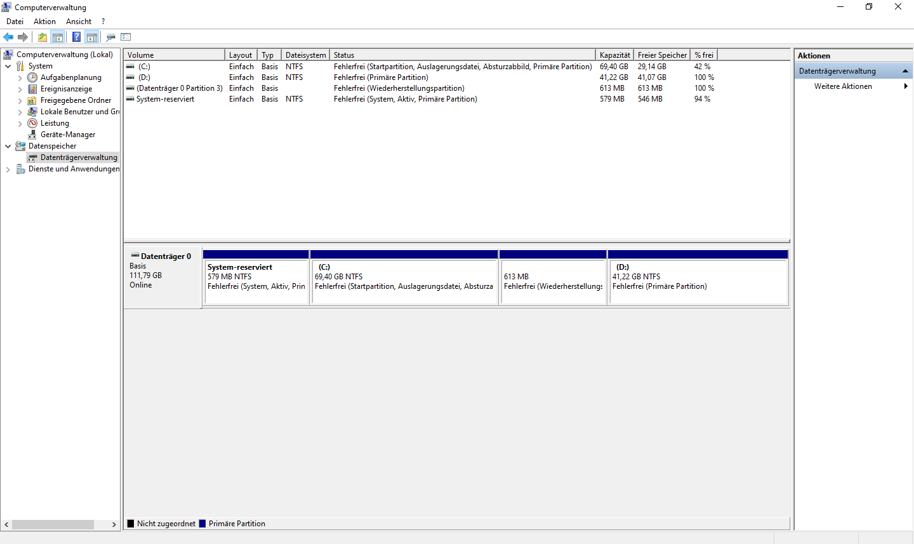Select the 613 MB recovery partition block
This screenshot has width=914, height=544.
click(x=553, y=277)
